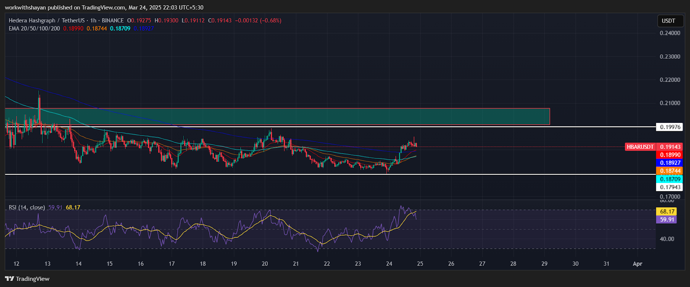690x287 pixels.
Task: Click the 0.24000 level on price scale
Action: (670, 33)
